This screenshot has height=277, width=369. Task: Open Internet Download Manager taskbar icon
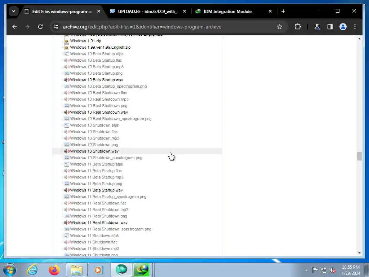(x=143, y=270)
